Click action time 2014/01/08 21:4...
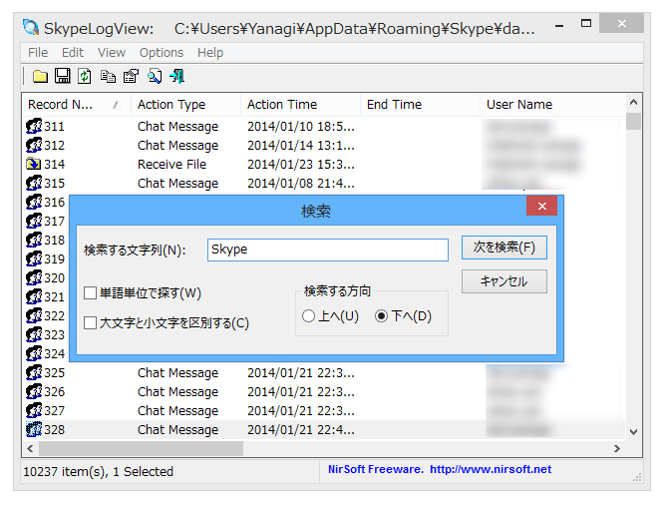 (301, 183)
